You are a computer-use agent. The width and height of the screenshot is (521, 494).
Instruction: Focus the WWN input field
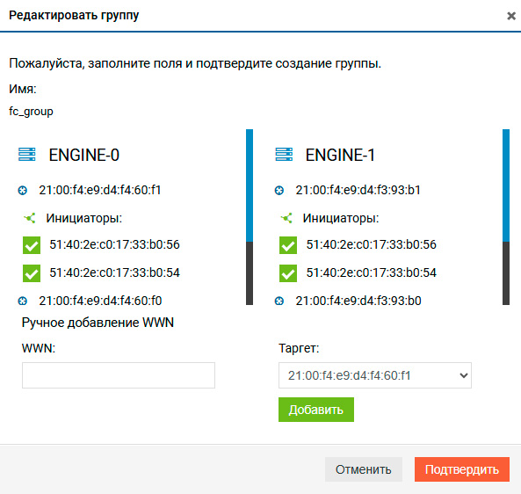coord(119,375)
